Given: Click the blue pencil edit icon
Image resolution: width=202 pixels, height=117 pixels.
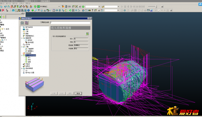Looking at the screenshot, I should [x=36, y=10].
